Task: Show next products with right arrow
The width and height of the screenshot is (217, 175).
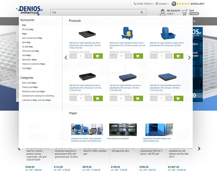Action: 189,57
